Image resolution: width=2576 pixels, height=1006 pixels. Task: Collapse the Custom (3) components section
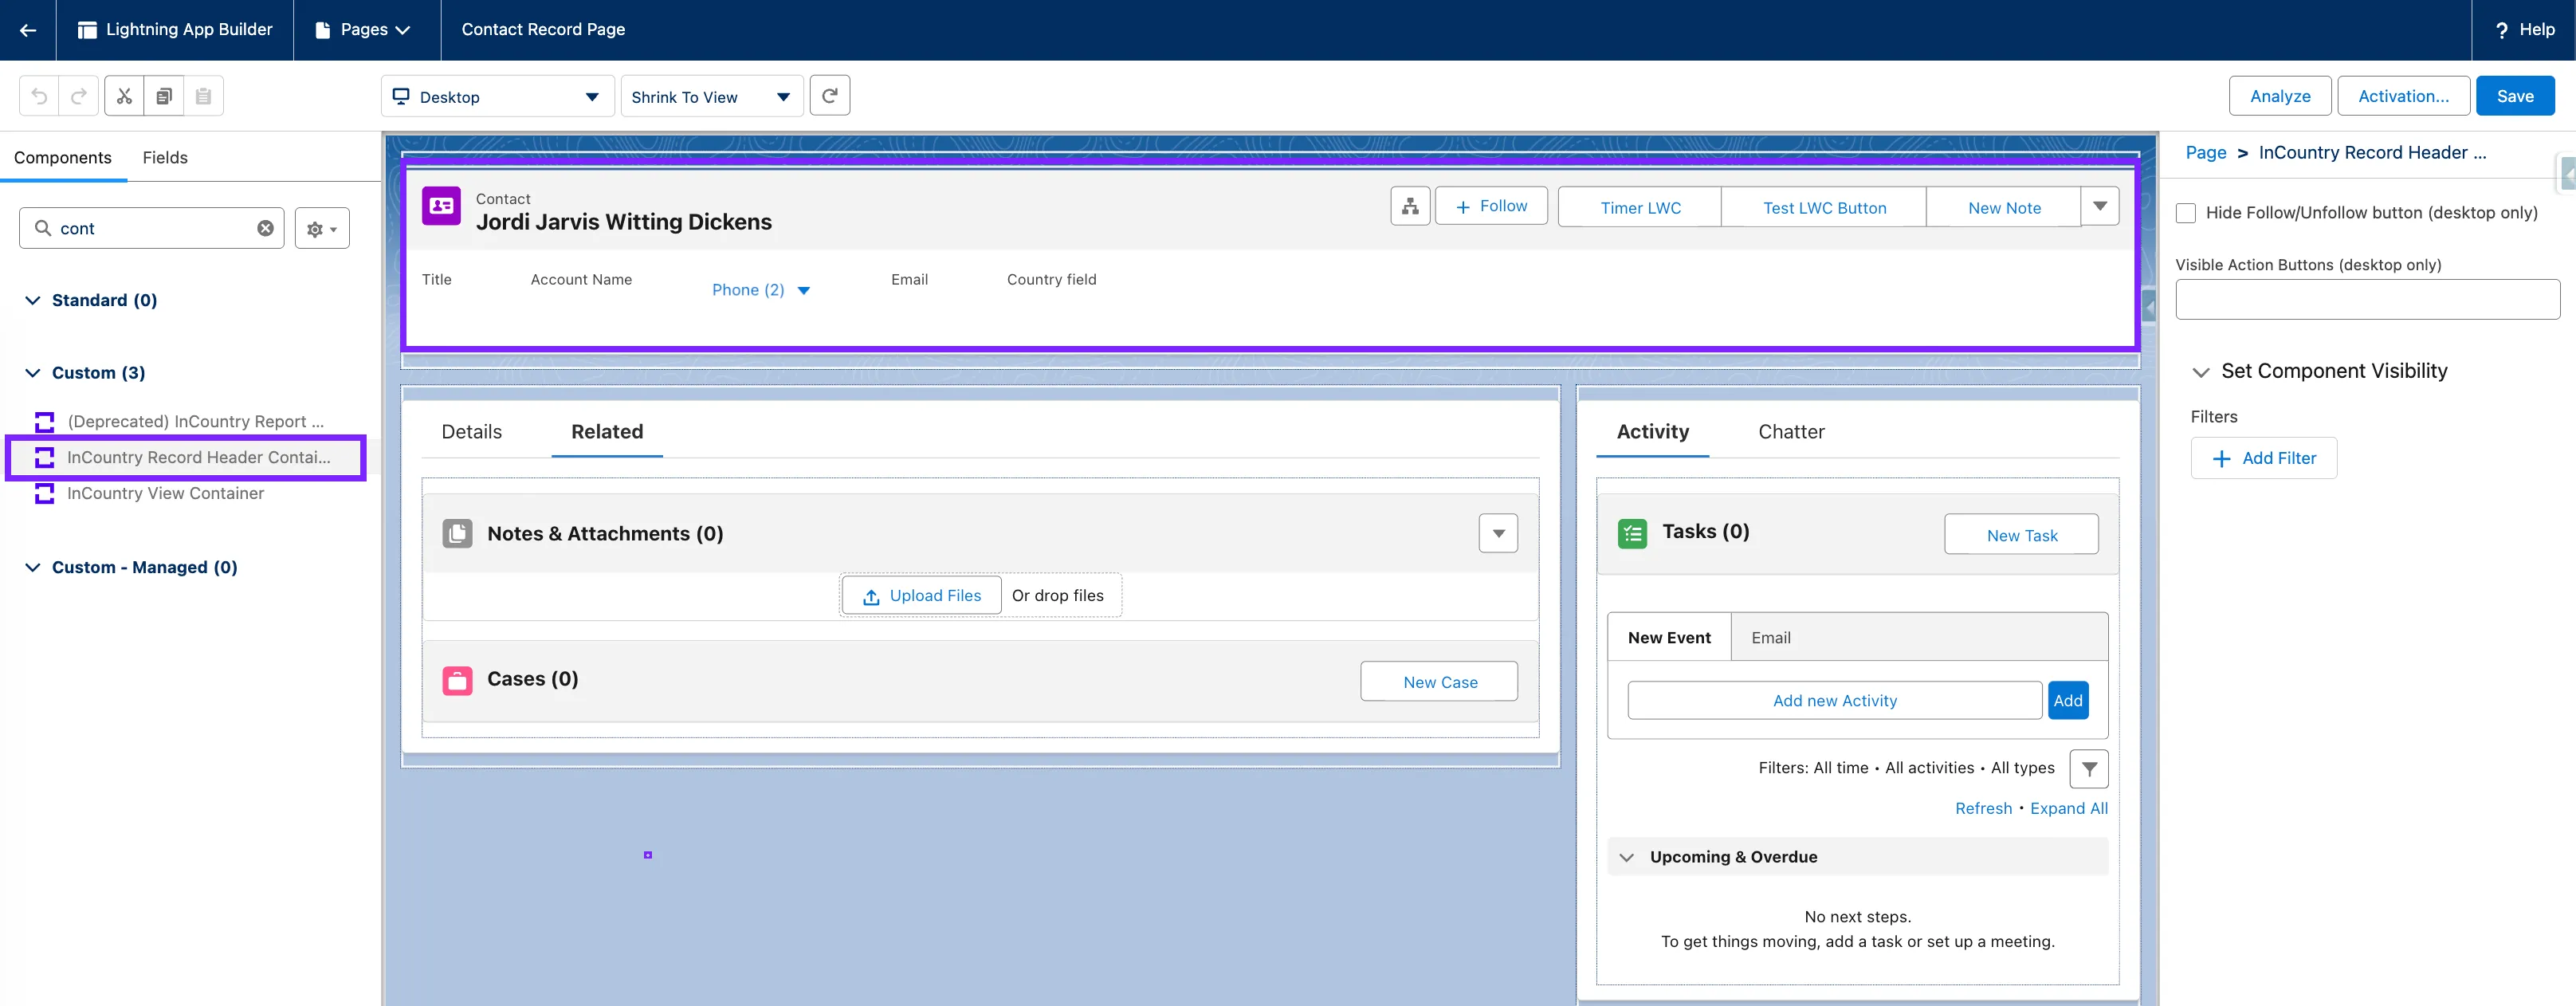[33, 373]
